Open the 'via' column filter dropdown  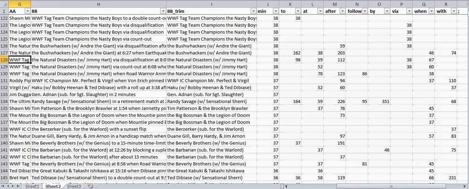409,11
